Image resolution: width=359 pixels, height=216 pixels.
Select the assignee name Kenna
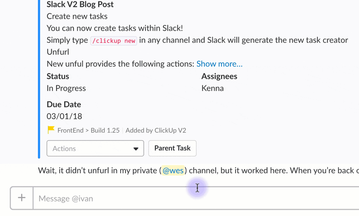tap(212, 88)
